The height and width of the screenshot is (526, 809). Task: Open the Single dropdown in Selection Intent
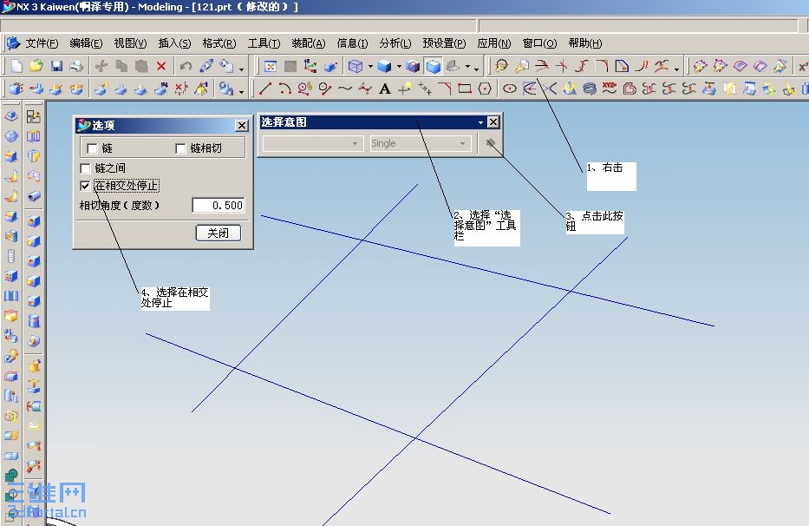coord(420,143)
